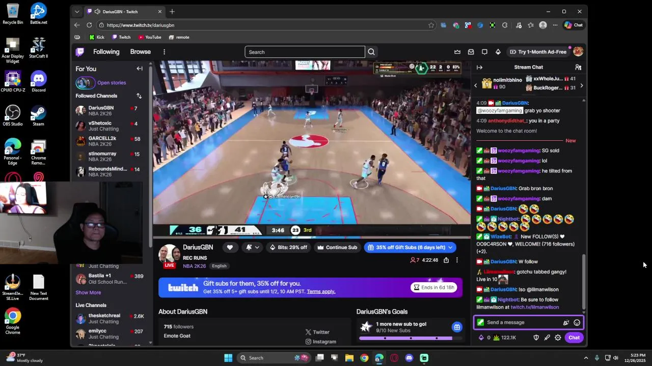This screenshot has width=652, height=366.
Task: Open YouTube bookmark in bookmarks bar
Action: click(x=150, y=37)
